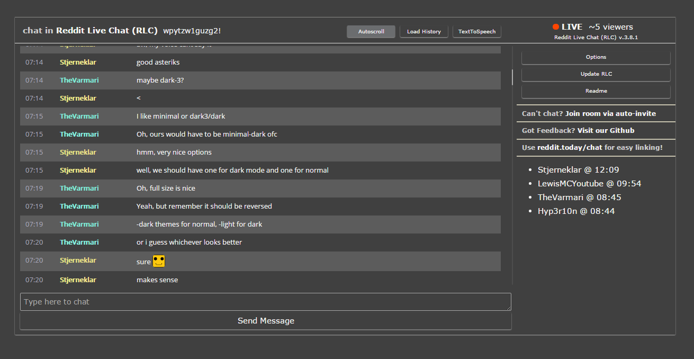Open the Options panel
This screenshot has height=359, width=694.
[x=596, y=57]
